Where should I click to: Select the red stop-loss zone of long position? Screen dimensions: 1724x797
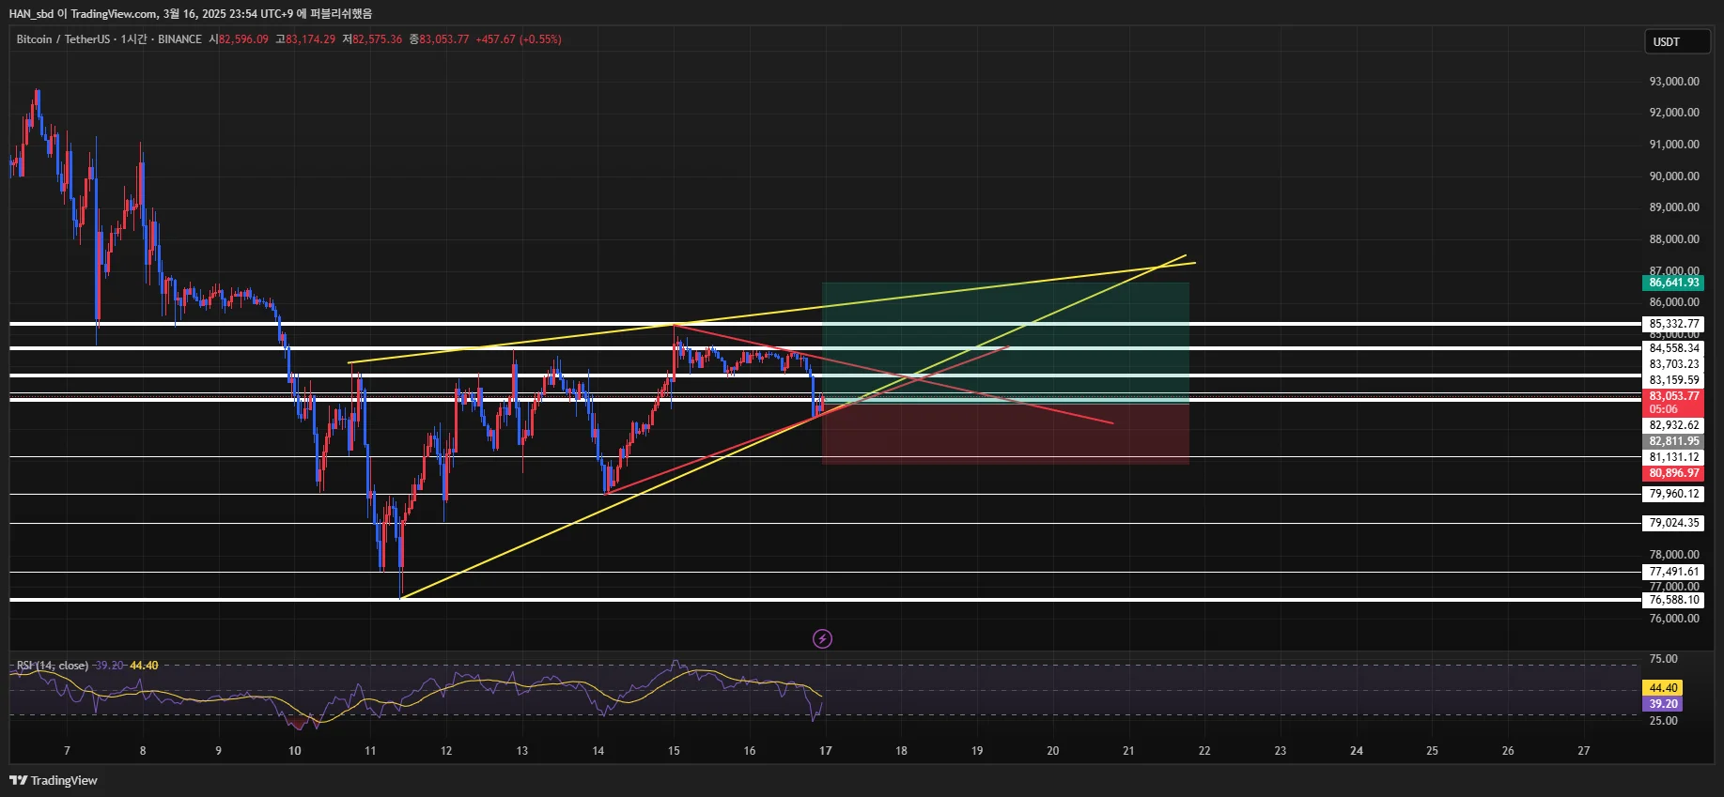pos(1005,435)
